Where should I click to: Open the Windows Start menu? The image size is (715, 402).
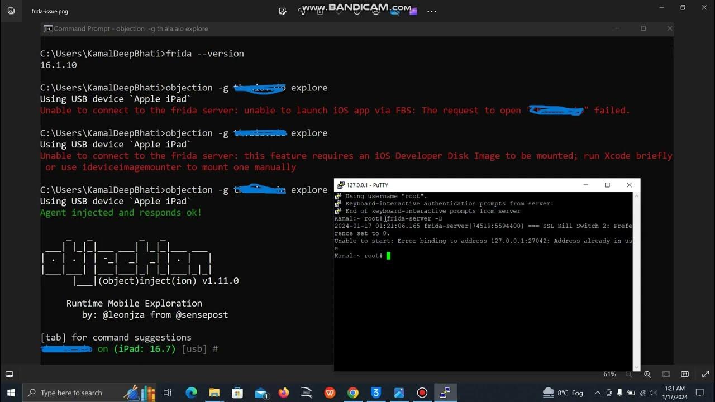pos(11,393)
